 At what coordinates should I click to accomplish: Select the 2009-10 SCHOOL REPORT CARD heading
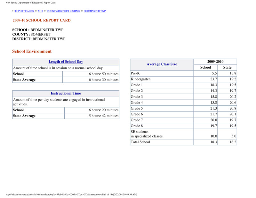[x=42, y=20]
